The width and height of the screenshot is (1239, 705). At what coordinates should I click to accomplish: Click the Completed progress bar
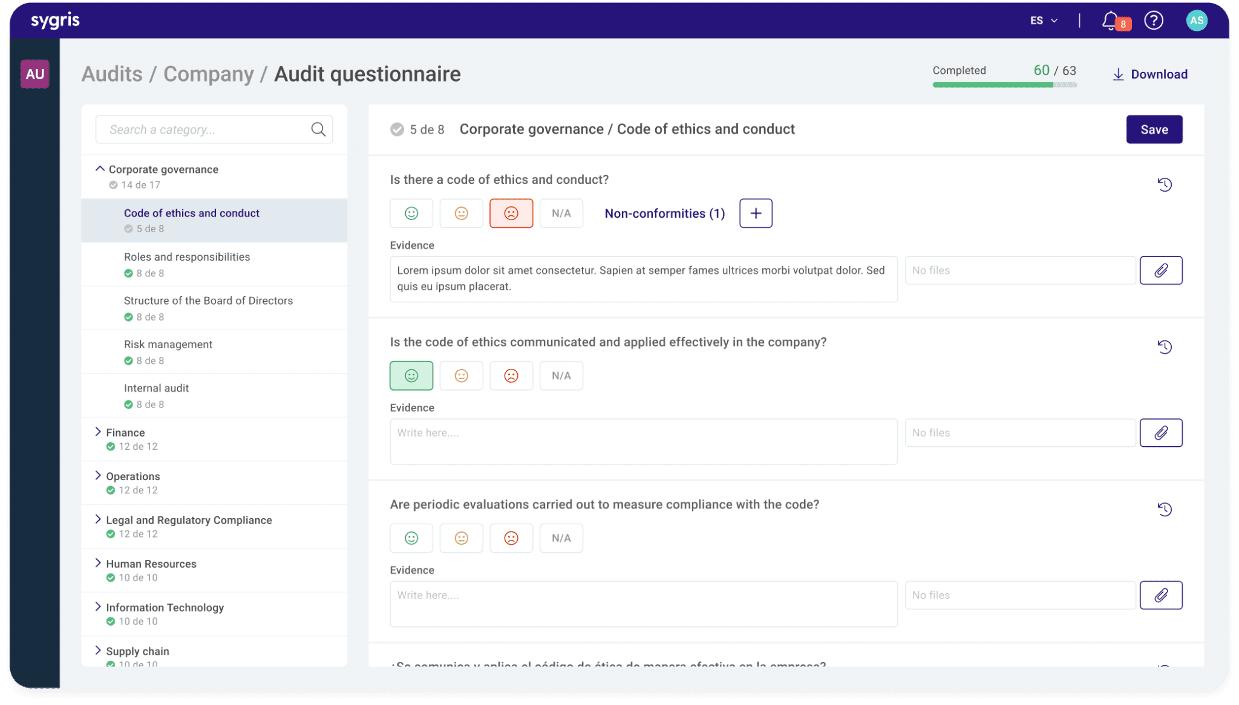1004,85
